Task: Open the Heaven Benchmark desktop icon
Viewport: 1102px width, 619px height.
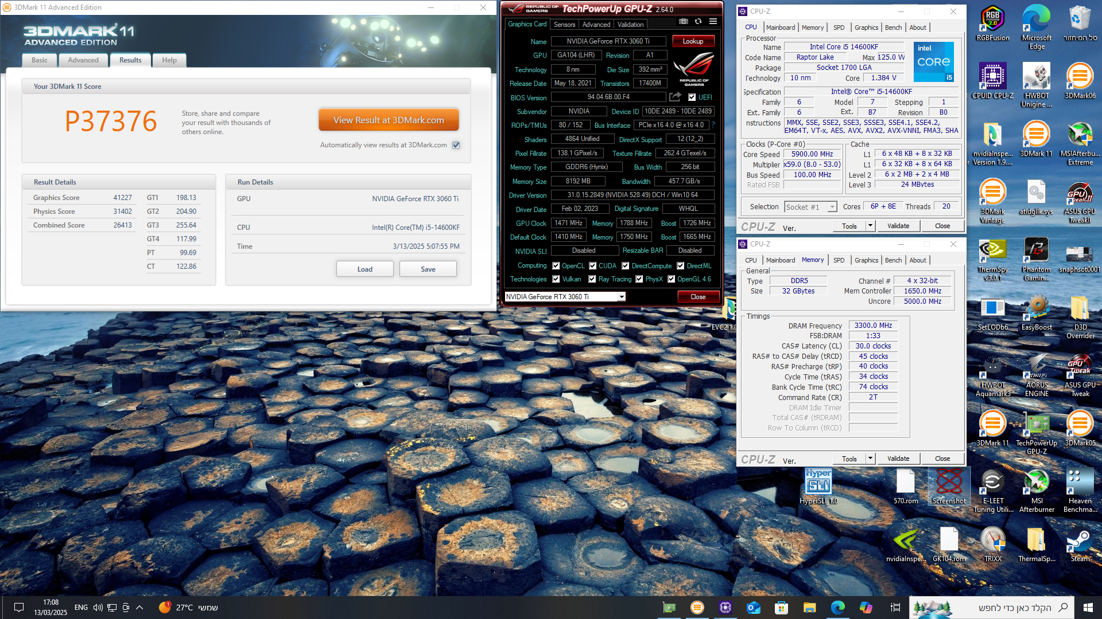Action: 1080,491
